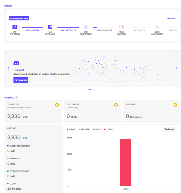Open the All Tiers link
Image resolution: width=181 pixels, height=193 pixels.
pyautogui.click(x=172, y=18)
